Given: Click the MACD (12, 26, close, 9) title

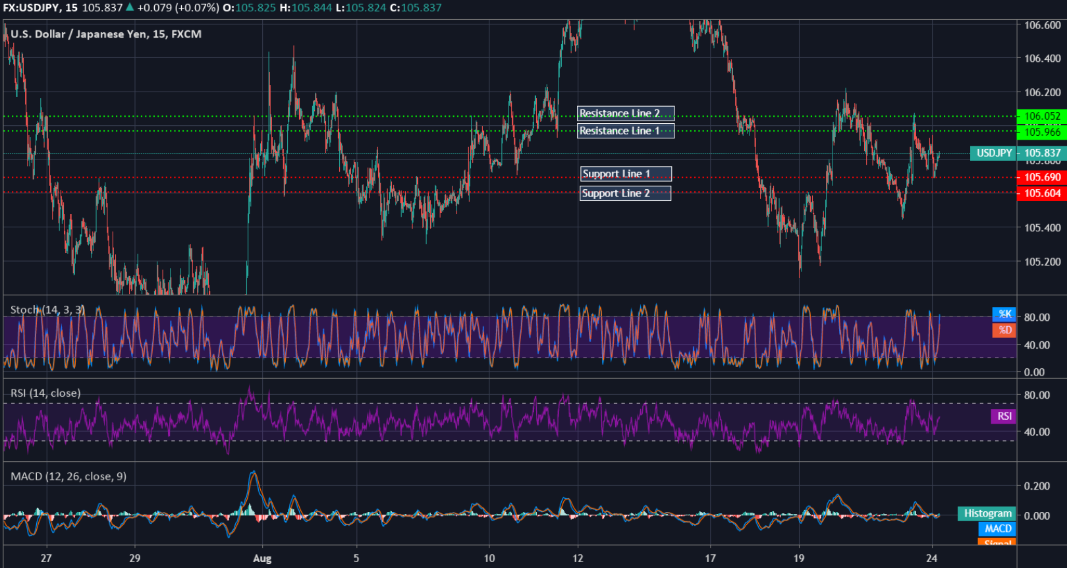Looking at the screenshot, I should point(68,476).
